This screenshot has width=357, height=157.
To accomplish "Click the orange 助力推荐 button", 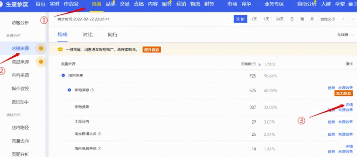I will click(x=343, y=93).
